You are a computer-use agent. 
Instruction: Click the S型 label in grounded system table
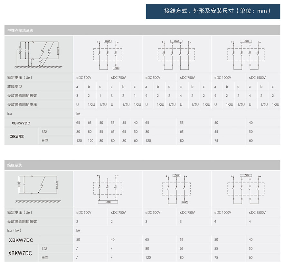[x=44, y=131]
